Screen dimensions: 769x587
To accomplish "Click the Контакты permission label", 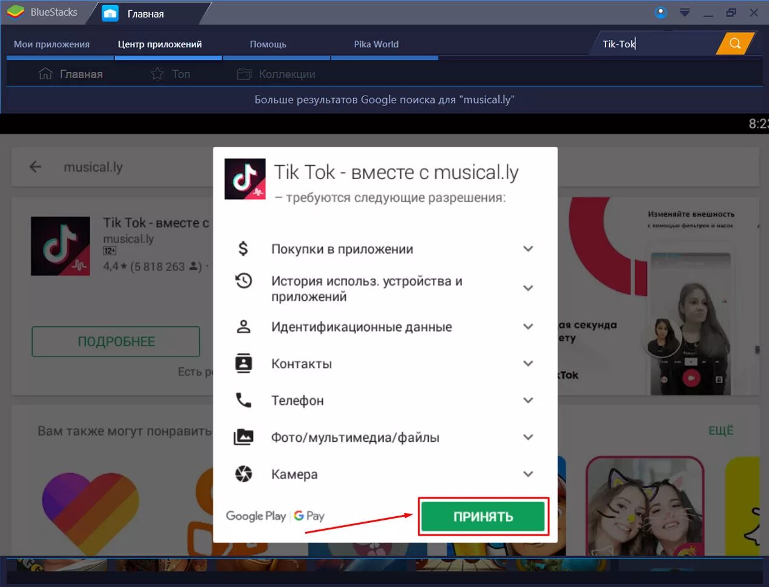I will (302, 364).
